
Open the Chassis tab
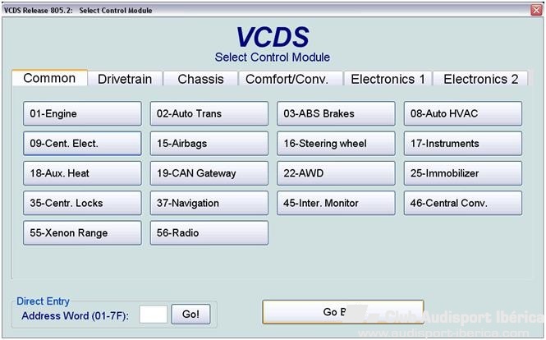200,79
